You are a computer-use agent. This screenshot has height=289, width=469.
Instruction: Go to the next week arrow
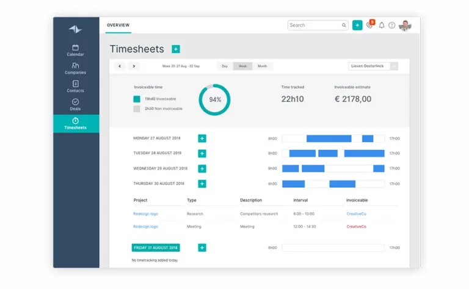tap(134, 66)
